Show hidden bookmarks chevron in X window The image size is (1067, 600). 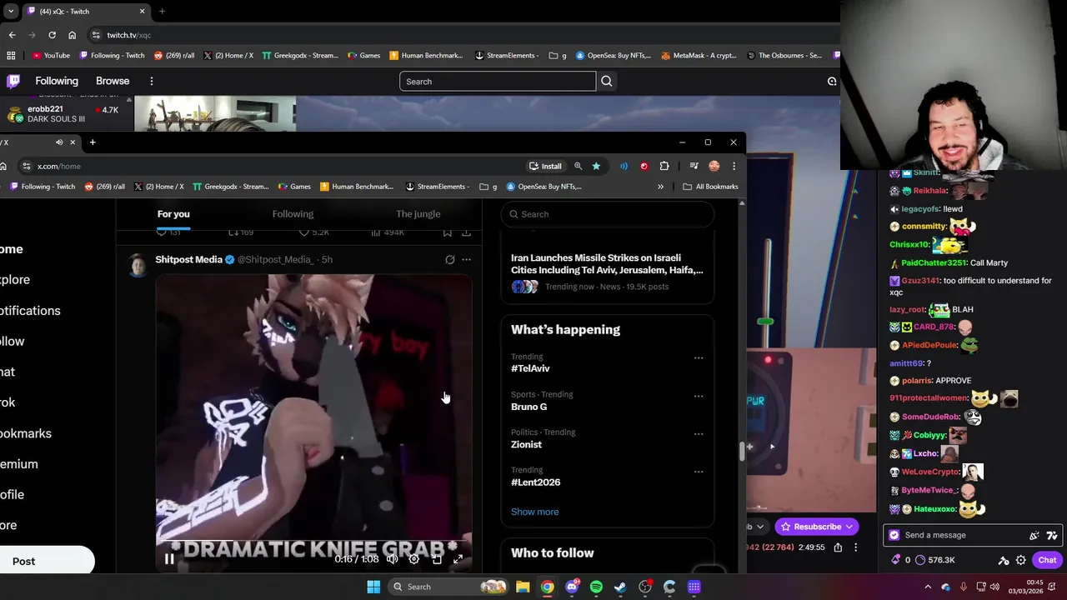tap(660, 187)
